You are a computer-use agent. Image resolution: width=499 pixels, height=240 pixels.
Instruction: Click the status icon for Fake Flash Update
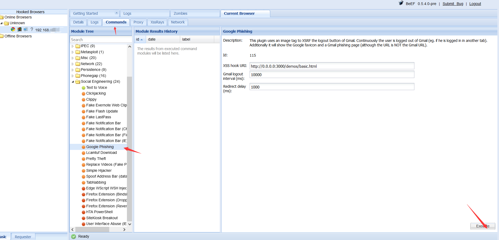pos(84,111)
